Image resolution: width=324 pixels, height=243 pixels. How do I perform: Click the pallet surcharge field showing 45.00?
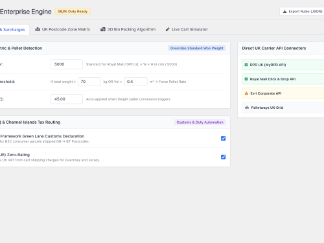67,99
